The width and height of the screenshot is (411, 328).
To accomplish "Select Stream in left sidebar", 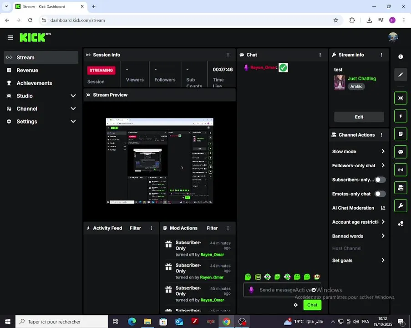I will (x=41, y=57).
